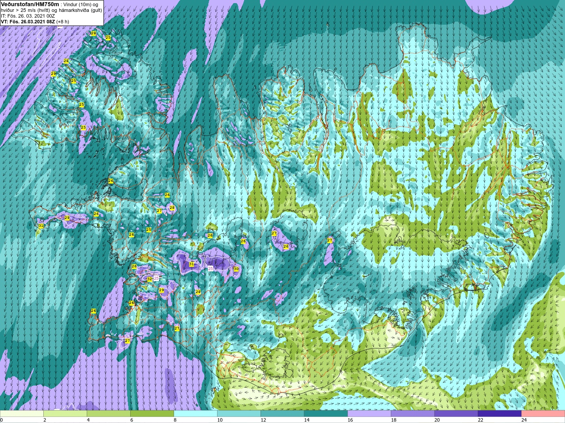Select the teal 12–14 m/s legend swatch
The image size is (565, 423).
point(282,414)
